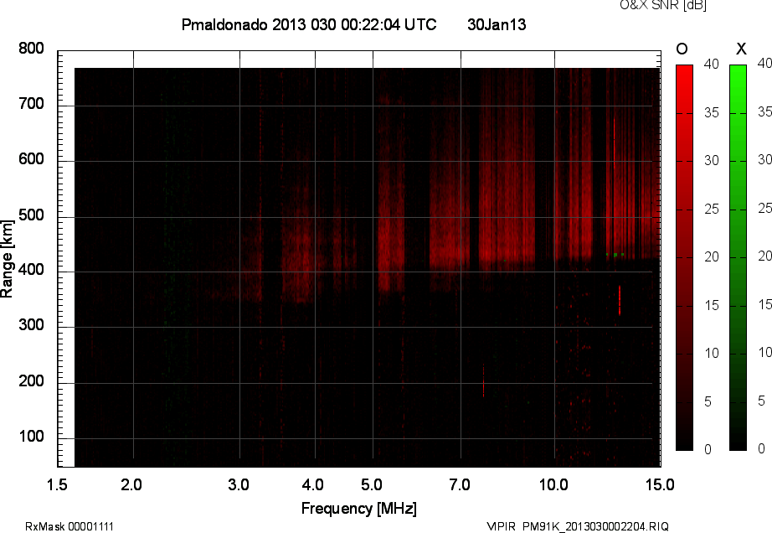The height and width of the screenshot is (533, 772).
Task: Click the O&X SNR [dB] legend heading
Action: [x=662, y=6]
